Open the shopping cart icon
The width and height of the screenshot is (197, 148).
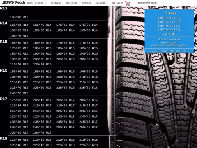pos(127,3)
